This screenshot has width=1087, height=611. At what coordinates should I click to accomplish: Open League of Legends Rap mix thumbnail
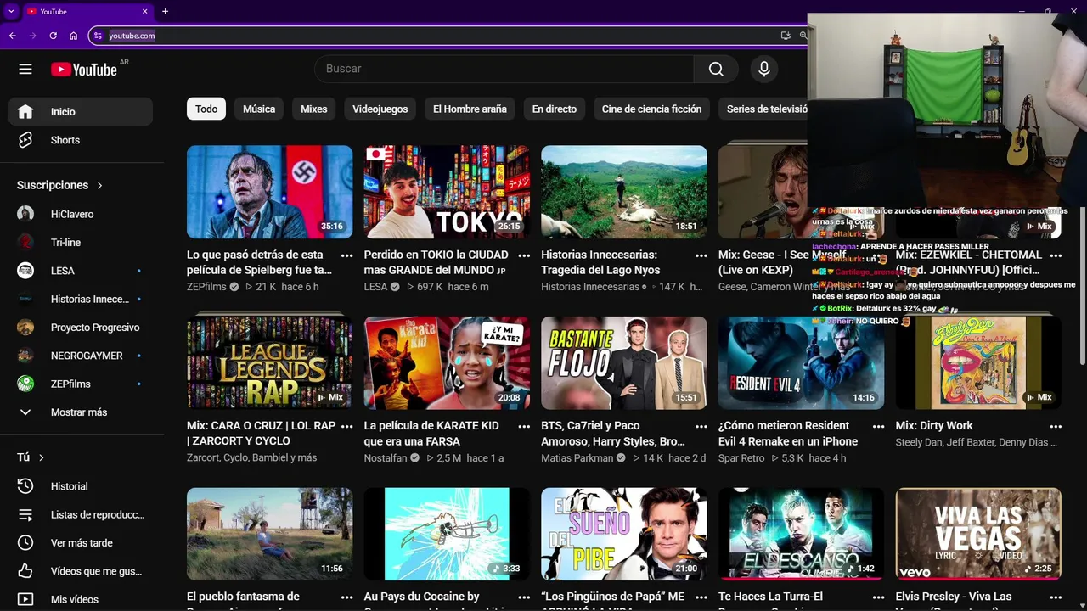(x=269, y=363)
